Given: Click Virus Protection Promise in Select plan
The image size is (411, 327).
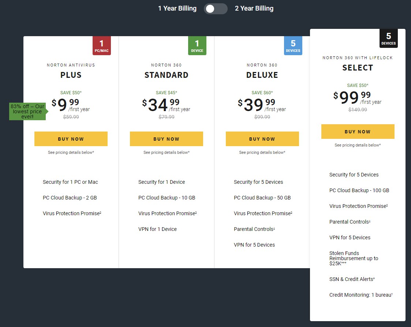Looking at the screenshot, I should tap(359, 206).
